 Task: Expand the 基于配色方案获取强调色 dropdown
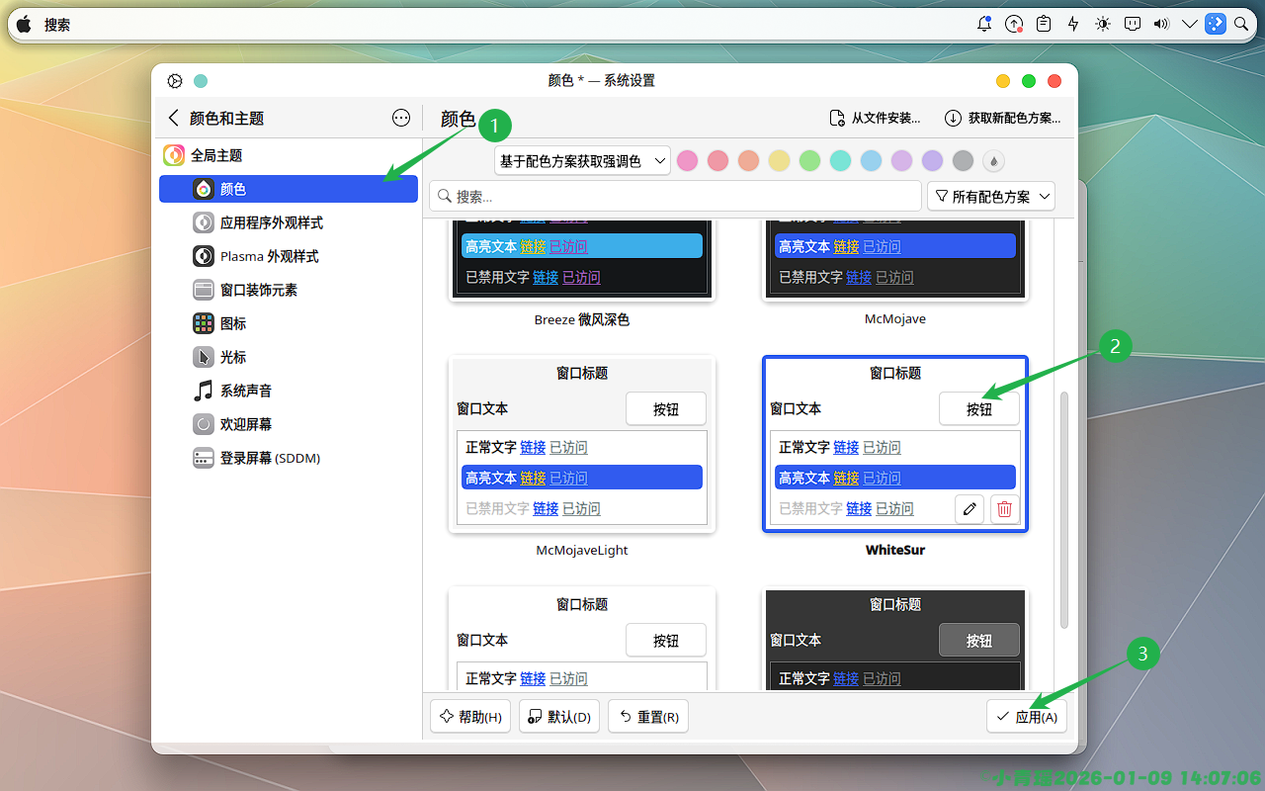582,161
